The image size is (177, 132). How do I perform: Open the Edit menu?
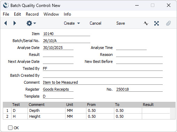(17, 14)
